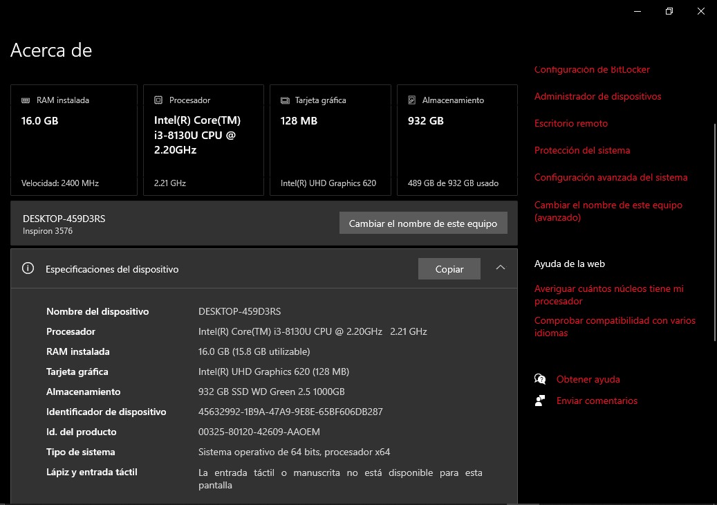Click the Cambiar el nombre de este equipo button
This screenshot has width=717, height=505.
pos(423,223)
